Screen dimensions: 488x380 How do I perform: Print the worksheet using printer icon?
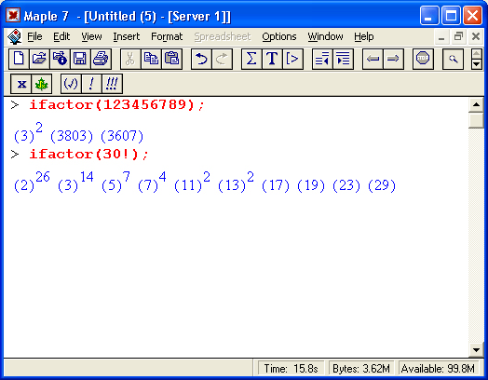click(x=101, y=59)
